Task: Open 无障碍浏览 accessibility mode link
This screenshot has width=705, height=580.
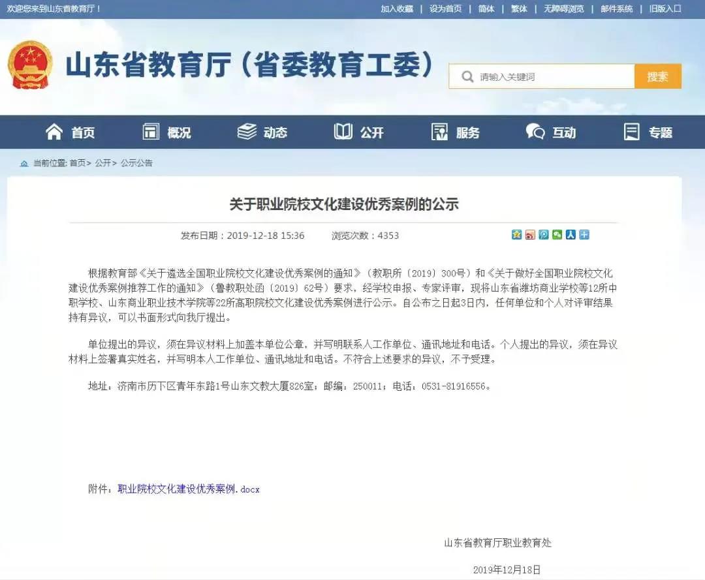Action: [564, 8]
